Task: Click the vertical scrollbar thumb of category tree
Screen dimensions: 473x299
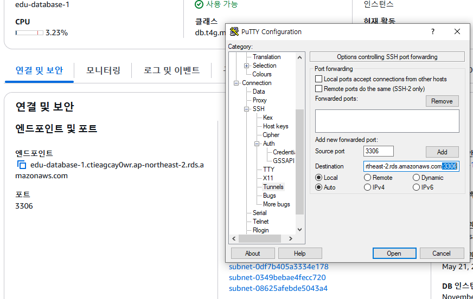Action: (299, 162)
